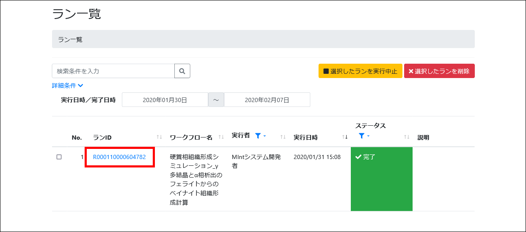The height and width of the screenshot is (232, 526).
Task: Sort by ワークフロー名 using the arrows icon
Action: click(221, 137)
